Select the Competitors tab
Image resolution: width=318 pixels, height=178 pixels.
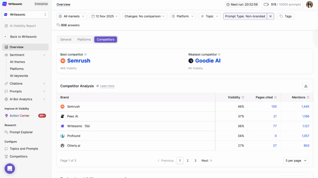[106, 39]
